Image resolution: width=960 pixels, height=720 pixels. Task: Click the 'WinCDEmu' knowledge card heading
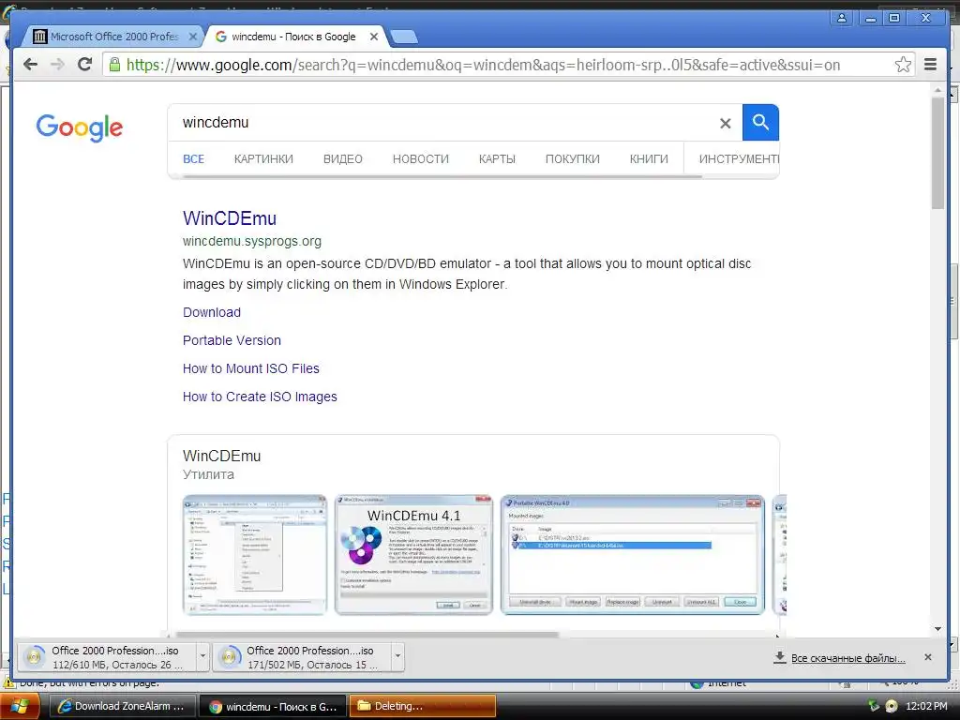pyautogui.click(x=221, y=457)
